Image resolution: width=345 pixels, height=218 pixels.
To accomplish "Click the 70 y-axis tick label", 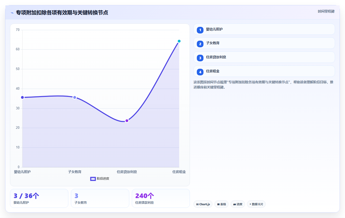I will [18, 30].
